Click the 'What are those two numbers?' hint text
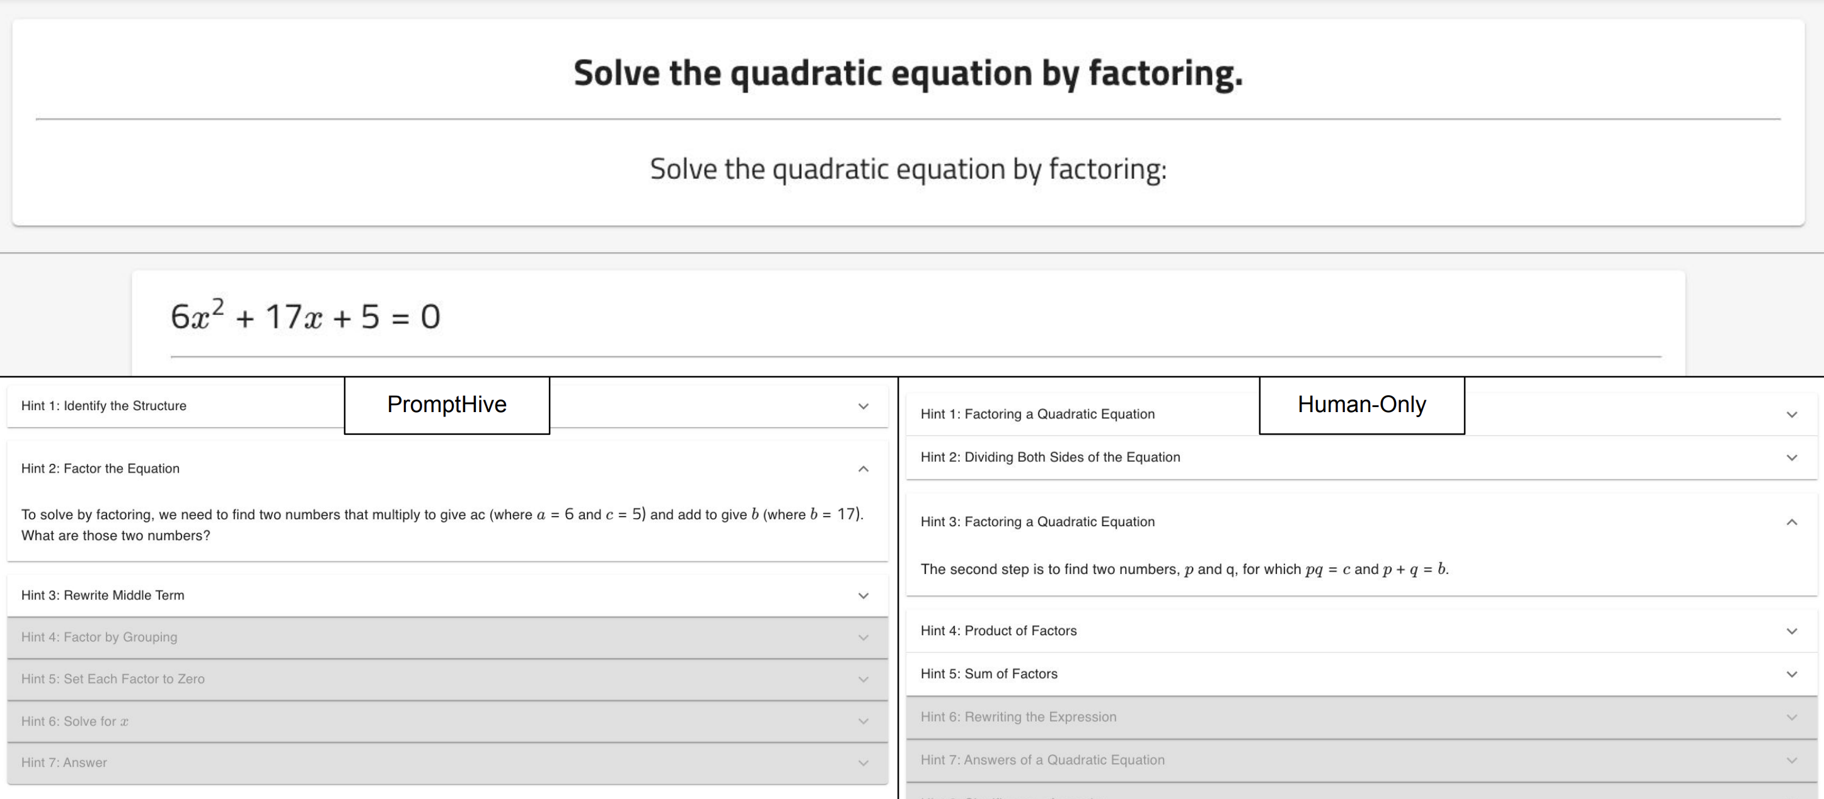Viewport: 1824px width, 799px height. 115,536
